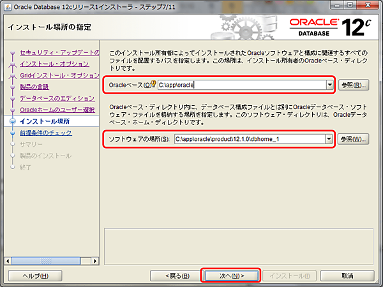383x287 pixels.
Task: Open the 製品の言語 step link
Action: 34,87
